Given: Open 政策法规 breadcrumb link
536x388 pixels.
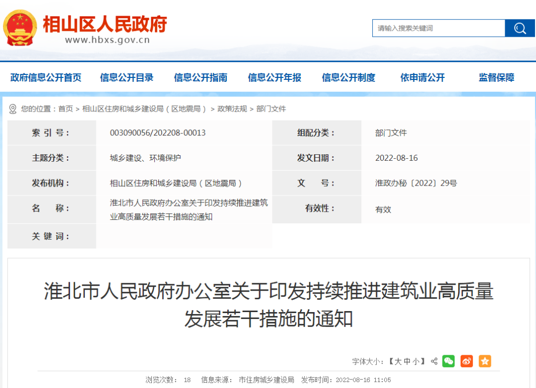Looking at the screenshot, I should (232, 109).
